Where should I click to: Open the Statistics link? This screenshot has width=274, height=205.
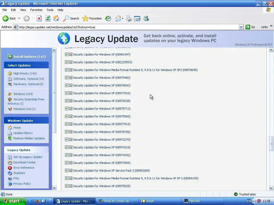[19, 173]
